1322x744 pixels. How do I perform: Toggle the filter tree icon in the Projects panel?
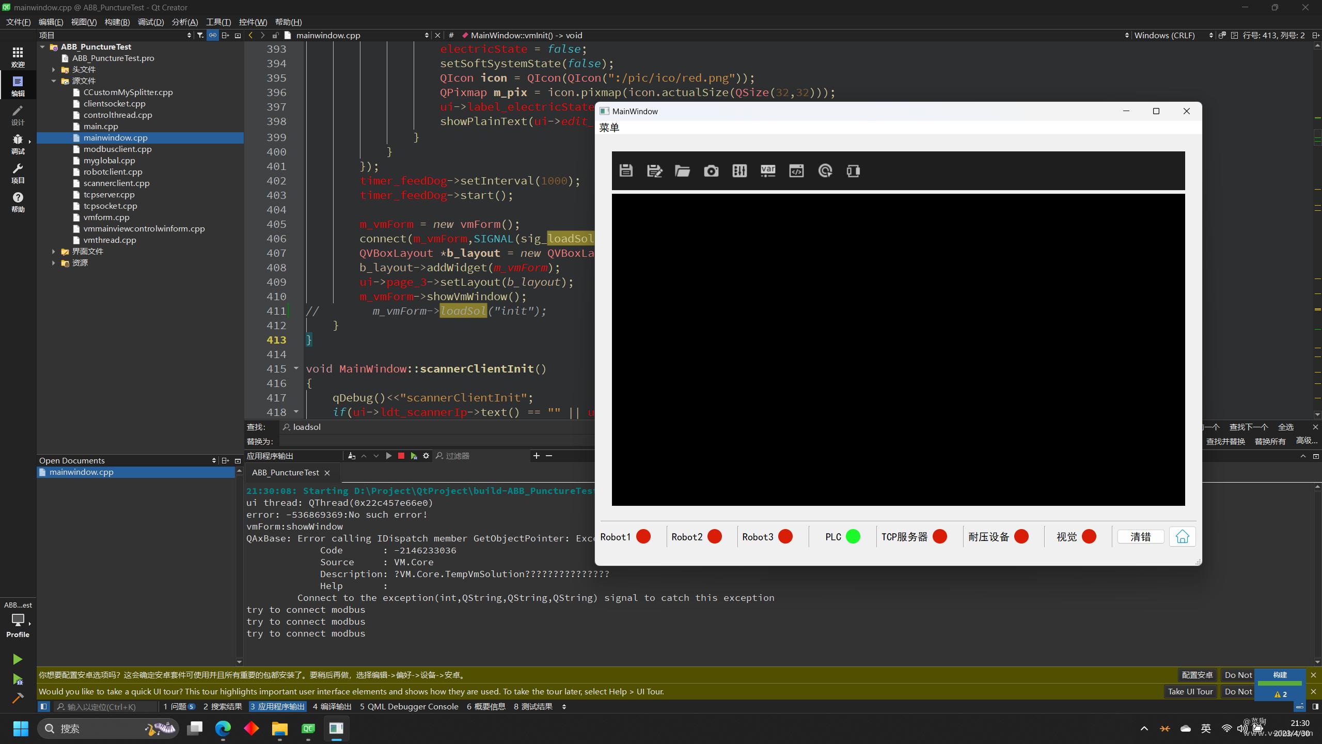click(x=200, y=35)
